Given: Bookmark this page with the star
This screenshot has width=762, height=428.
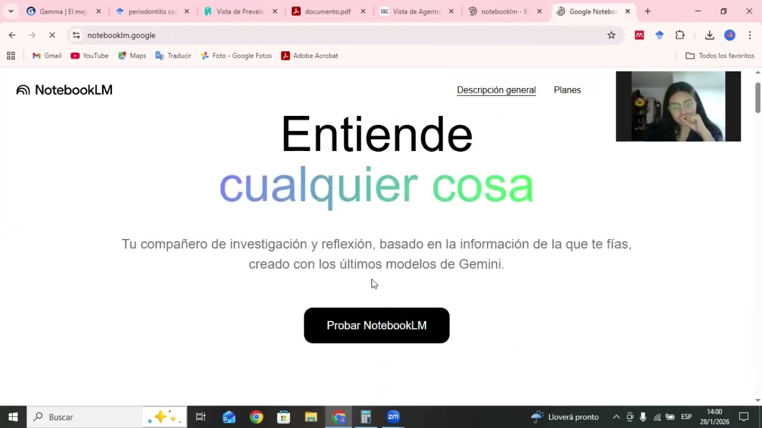Looking at the screenshot, I should coord(611,35).
